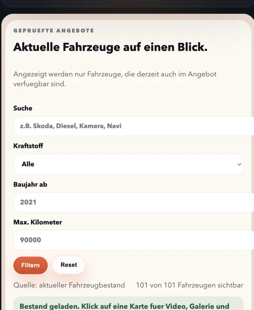This screenshot has width=254, height=310.
Task: Click the '101 von 101 Fahrzeugen sichtbar' counter
Action: coord(190,285)
